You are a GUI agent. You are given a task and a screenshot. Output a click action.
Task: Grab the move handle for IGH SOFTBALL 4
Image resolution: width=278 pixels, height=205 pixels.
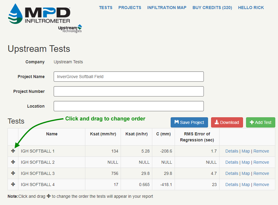tap(13, 184)
